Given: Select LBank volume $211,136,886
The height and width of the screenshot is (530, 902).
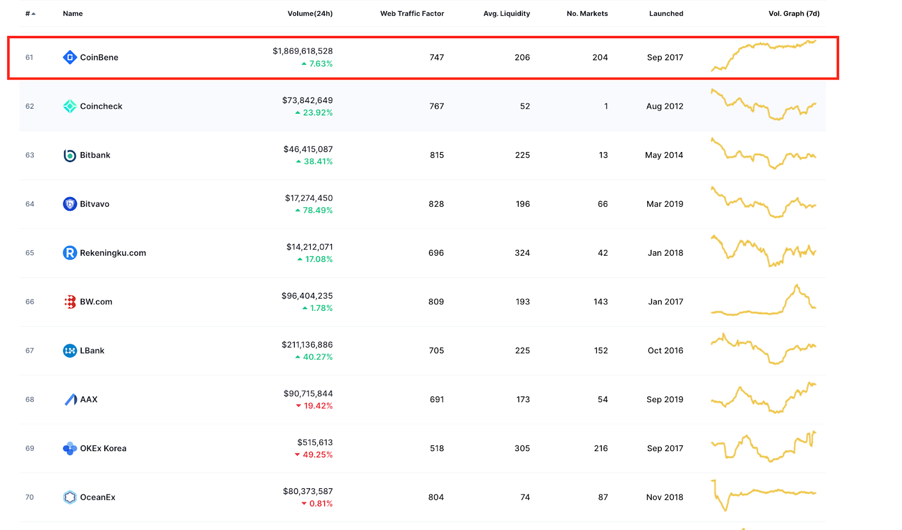Looking at the screenshot, I should [x=307, y=345].
